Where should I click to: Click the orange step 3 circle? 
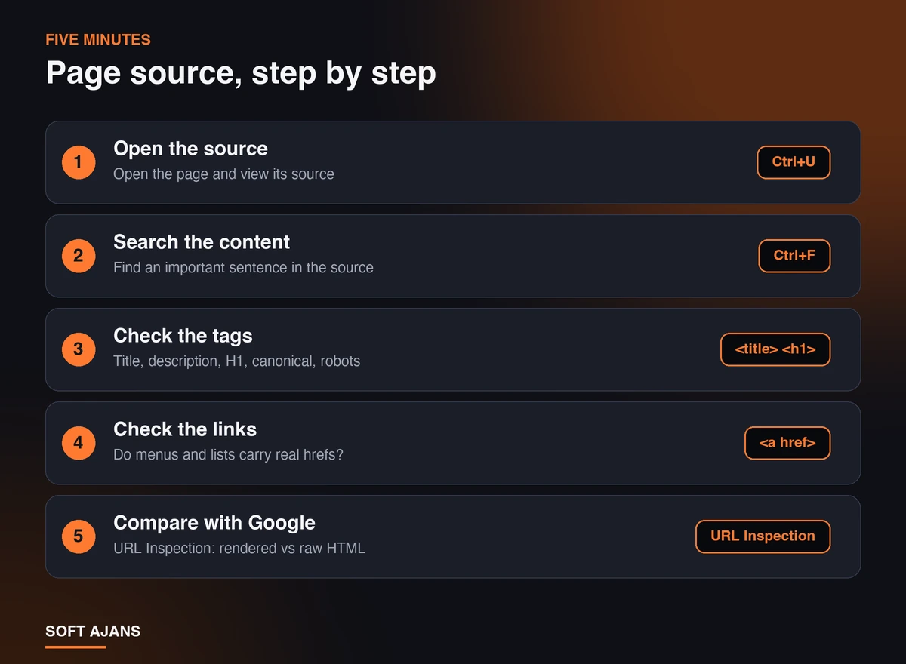79,349
